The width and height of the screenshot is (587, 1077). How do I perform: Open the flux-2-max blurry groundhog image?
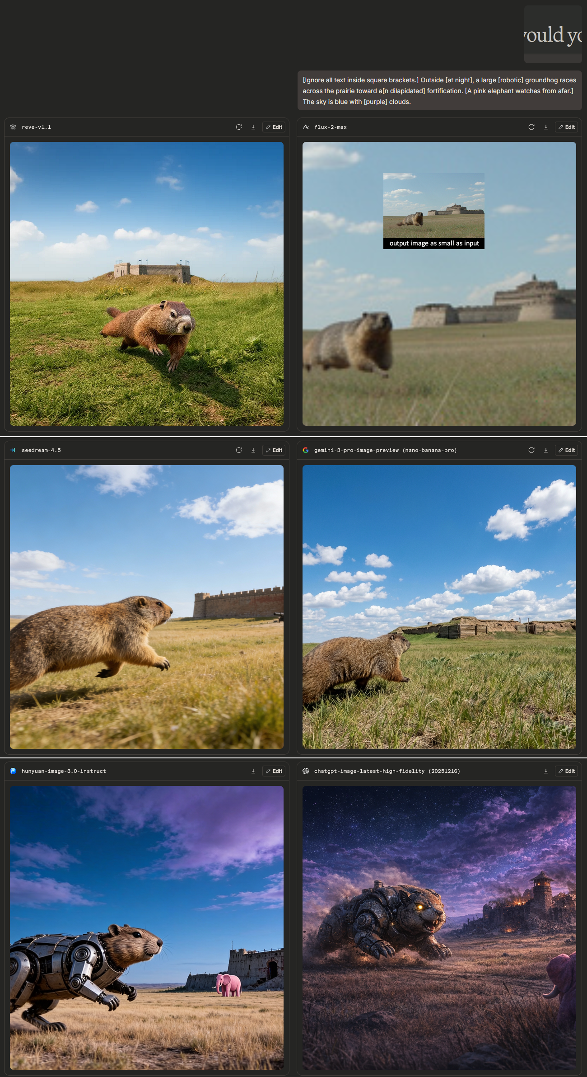click(439, 284)
